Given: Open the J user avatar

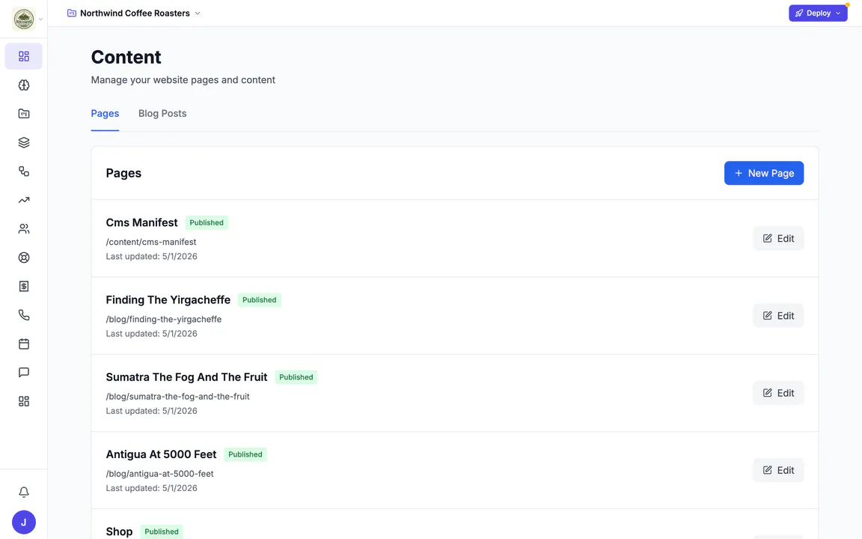Looking at the screenshot, I should point(24,523).
